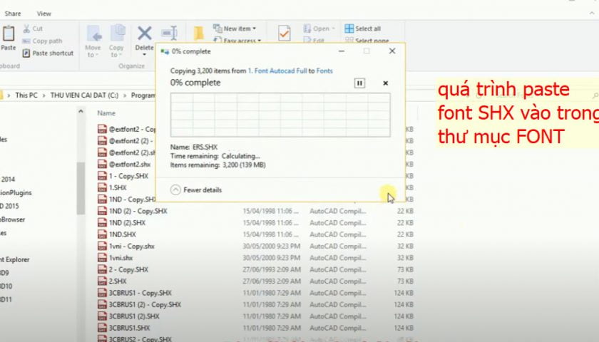The height and width of the screenshot is (342, 599).
Task: Click the Fonts destination link
Action: pyautogui.click(x=324, y=71)
